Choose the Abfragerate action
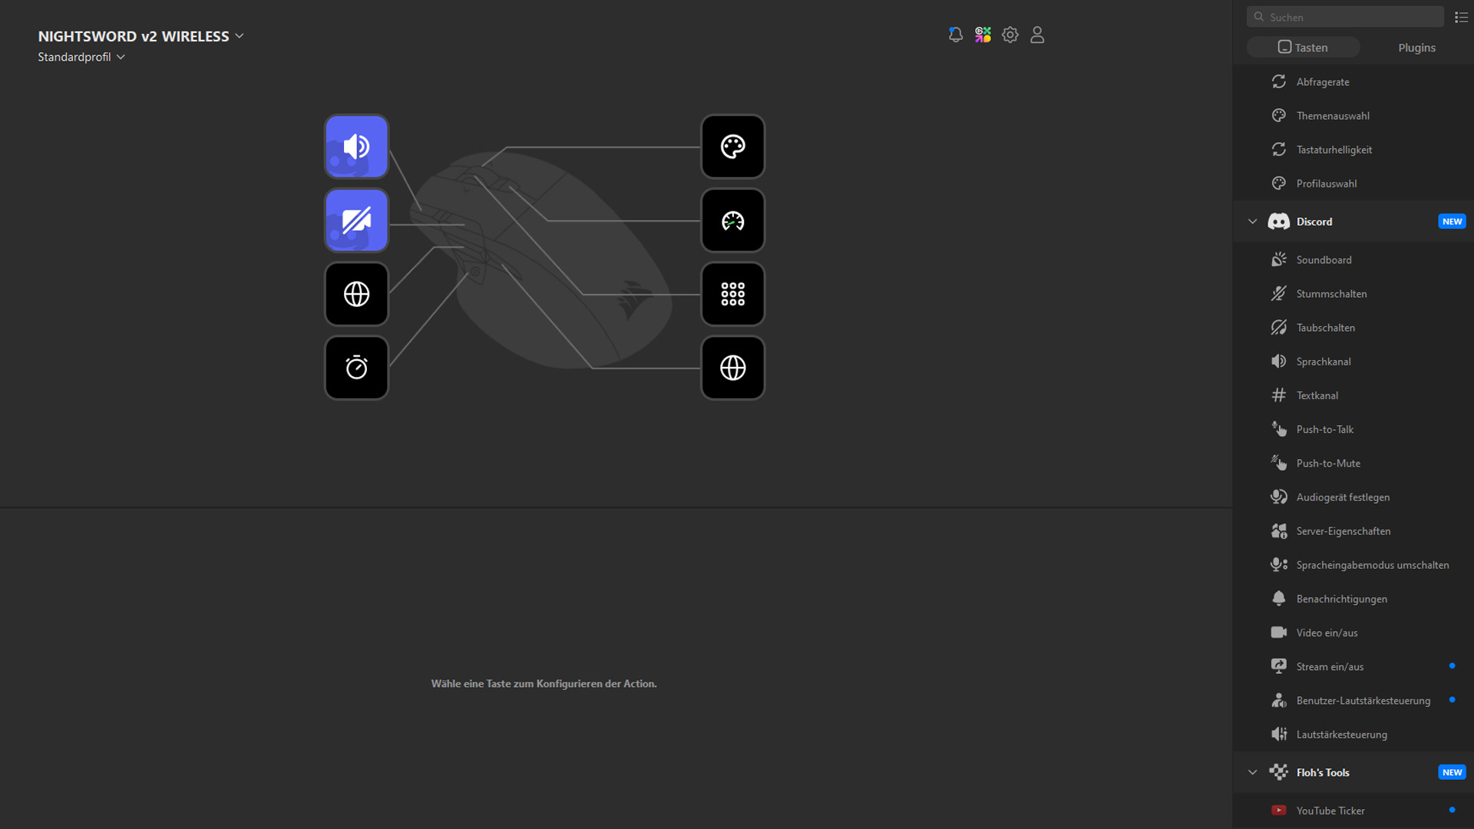Viewport: 1474px width, 829px height. click(x=1353, y=82)
